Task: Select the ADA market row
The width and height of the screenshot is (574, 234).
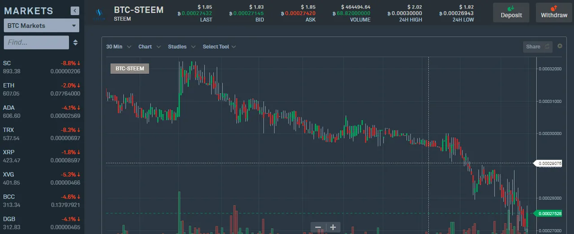Action: point(42,112)
